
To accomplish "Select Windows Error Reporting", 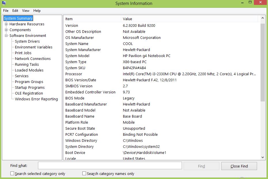I will [36, 99].
